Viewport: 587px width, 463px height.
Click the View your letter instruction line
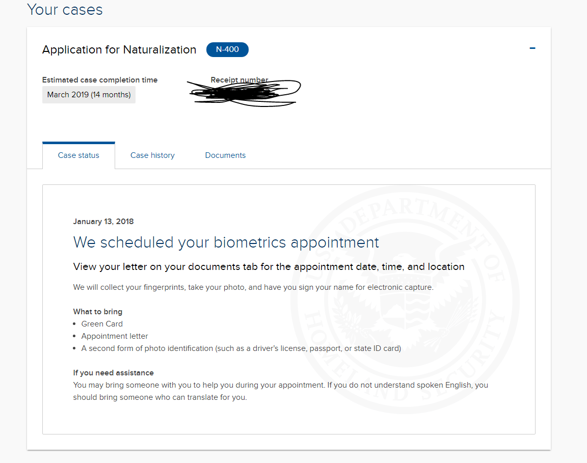(269, 266)
